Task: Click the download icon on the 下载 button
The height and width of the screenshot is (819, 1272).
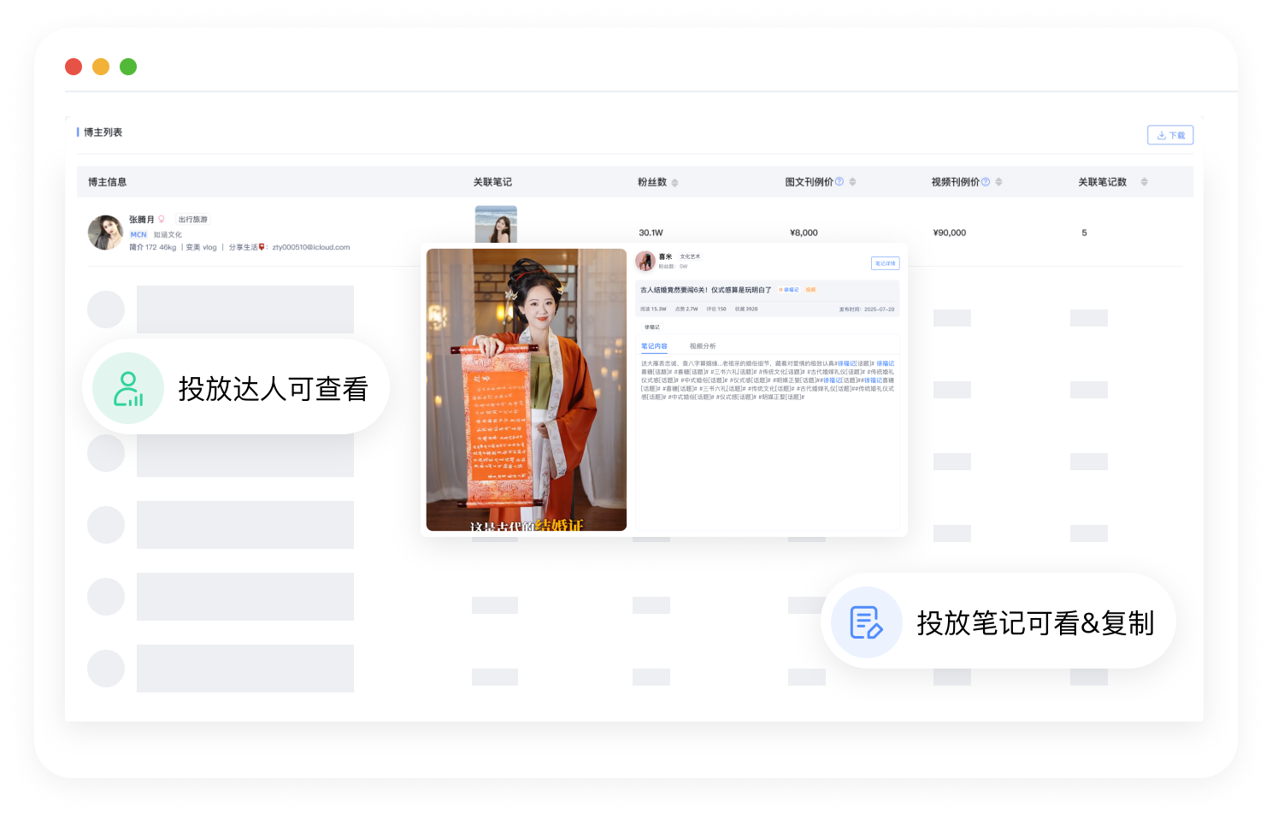Action: [1162, 134]
